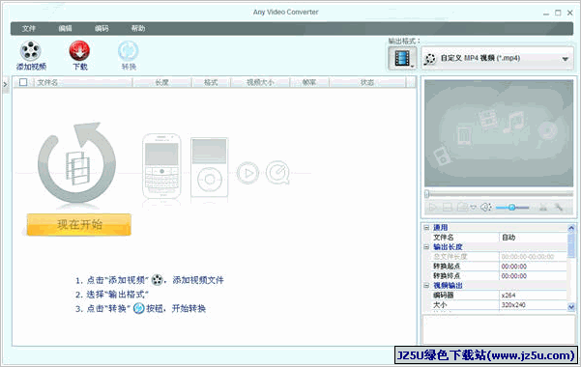The image size is (581, 367).
Task: Click the settings panel scroll down arrow
Action: [x=571, y=306]
